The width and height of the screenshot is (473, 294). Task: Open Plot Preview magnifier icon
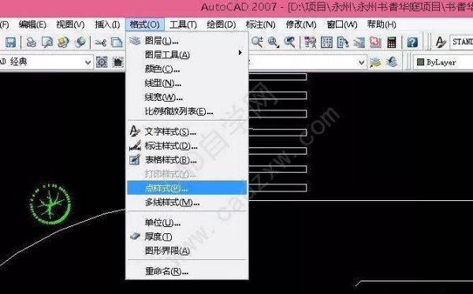click(x=47, y=43)
